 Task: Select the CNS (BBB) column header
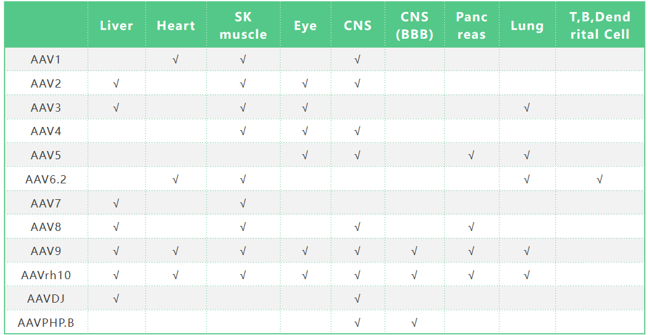click(414, 26)
